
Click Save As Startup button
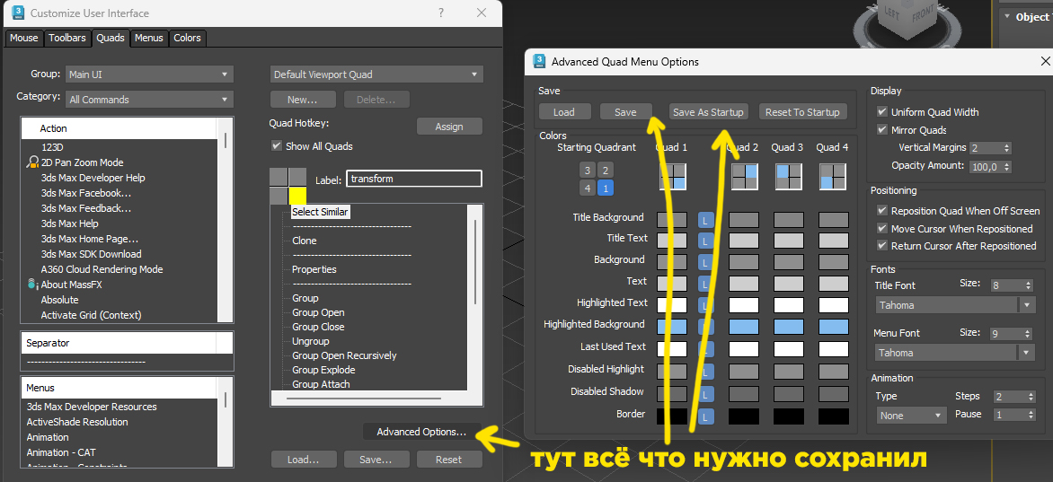709,112
